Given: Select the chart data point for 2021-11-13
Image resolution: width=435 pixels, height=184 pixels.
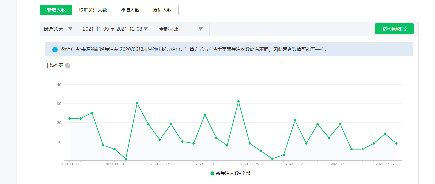Looking at the screenshot, I should coord(114,149).
